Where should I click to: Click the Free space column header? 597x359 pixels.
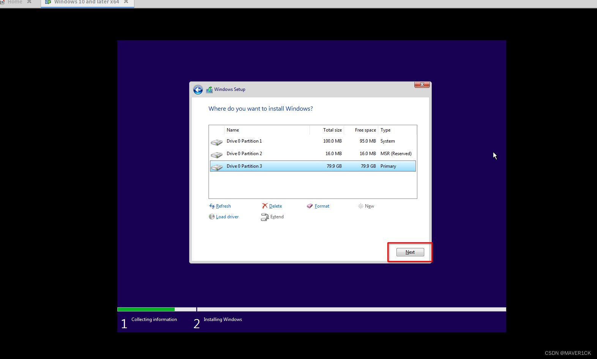click(361, 130)
